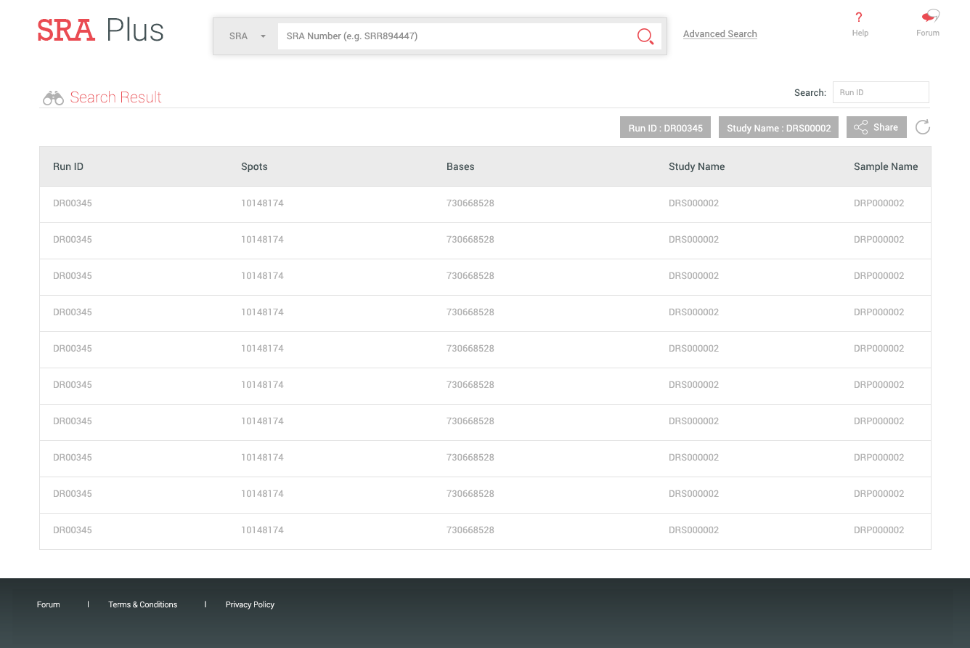Click the share icon in Share button

click(860, 128)
